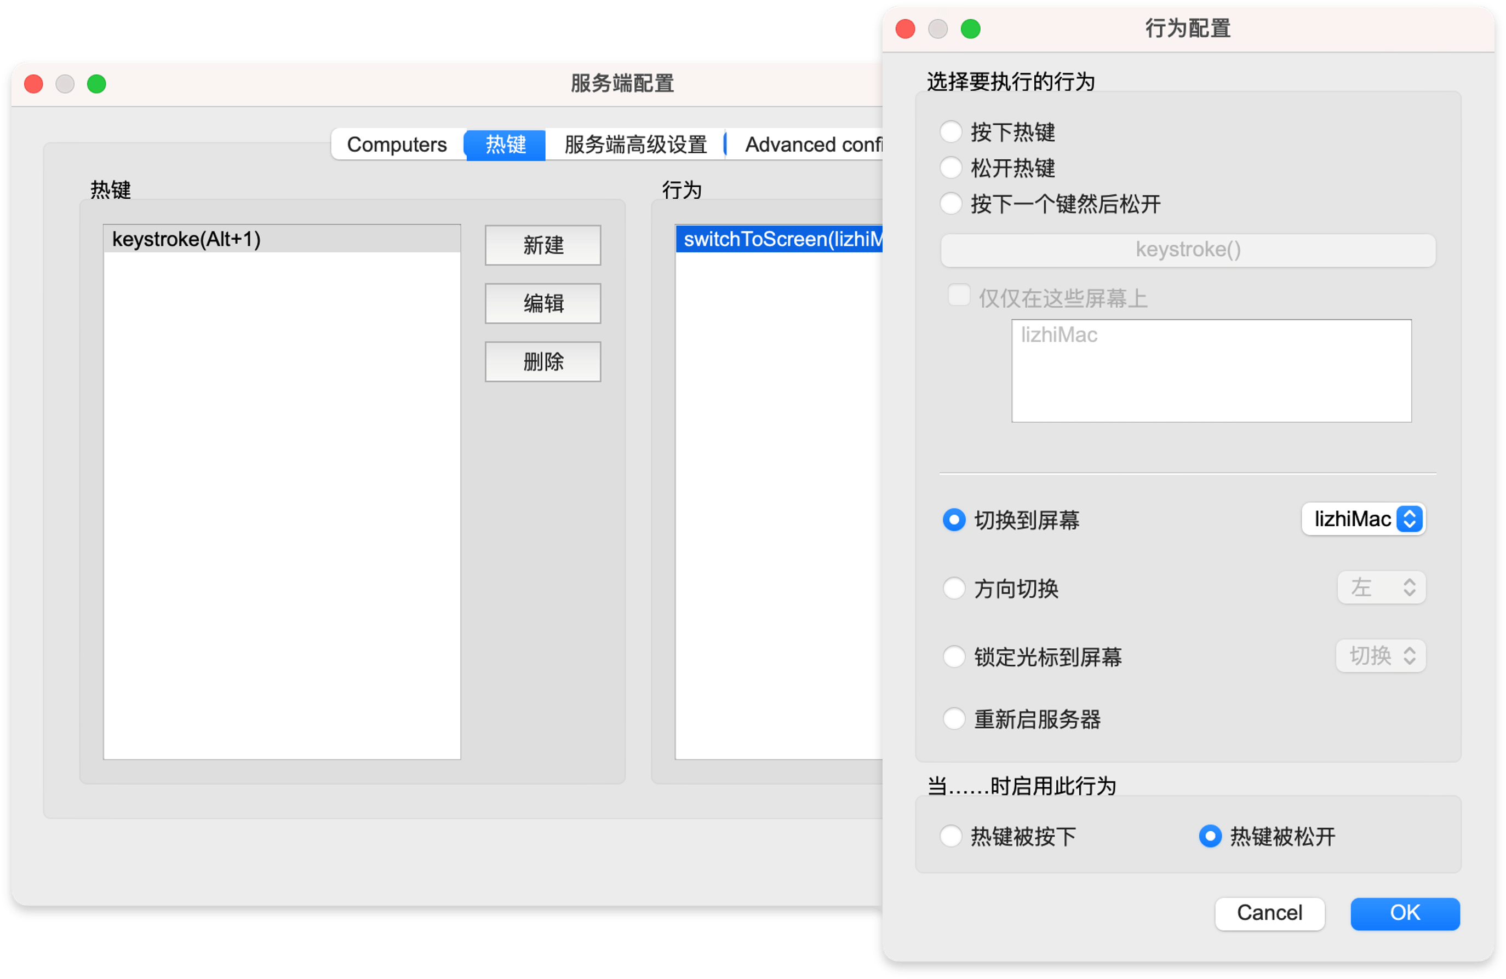The height and width of the screenshot is (979, 1506).
Task: Open the 切换 lock mode dropdown
Action: coord(1380,656)
